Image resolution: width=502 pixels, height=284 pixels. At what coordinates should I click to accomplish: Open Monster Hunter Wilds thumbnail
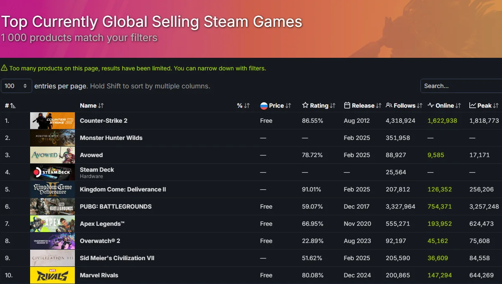click(52, 138)
